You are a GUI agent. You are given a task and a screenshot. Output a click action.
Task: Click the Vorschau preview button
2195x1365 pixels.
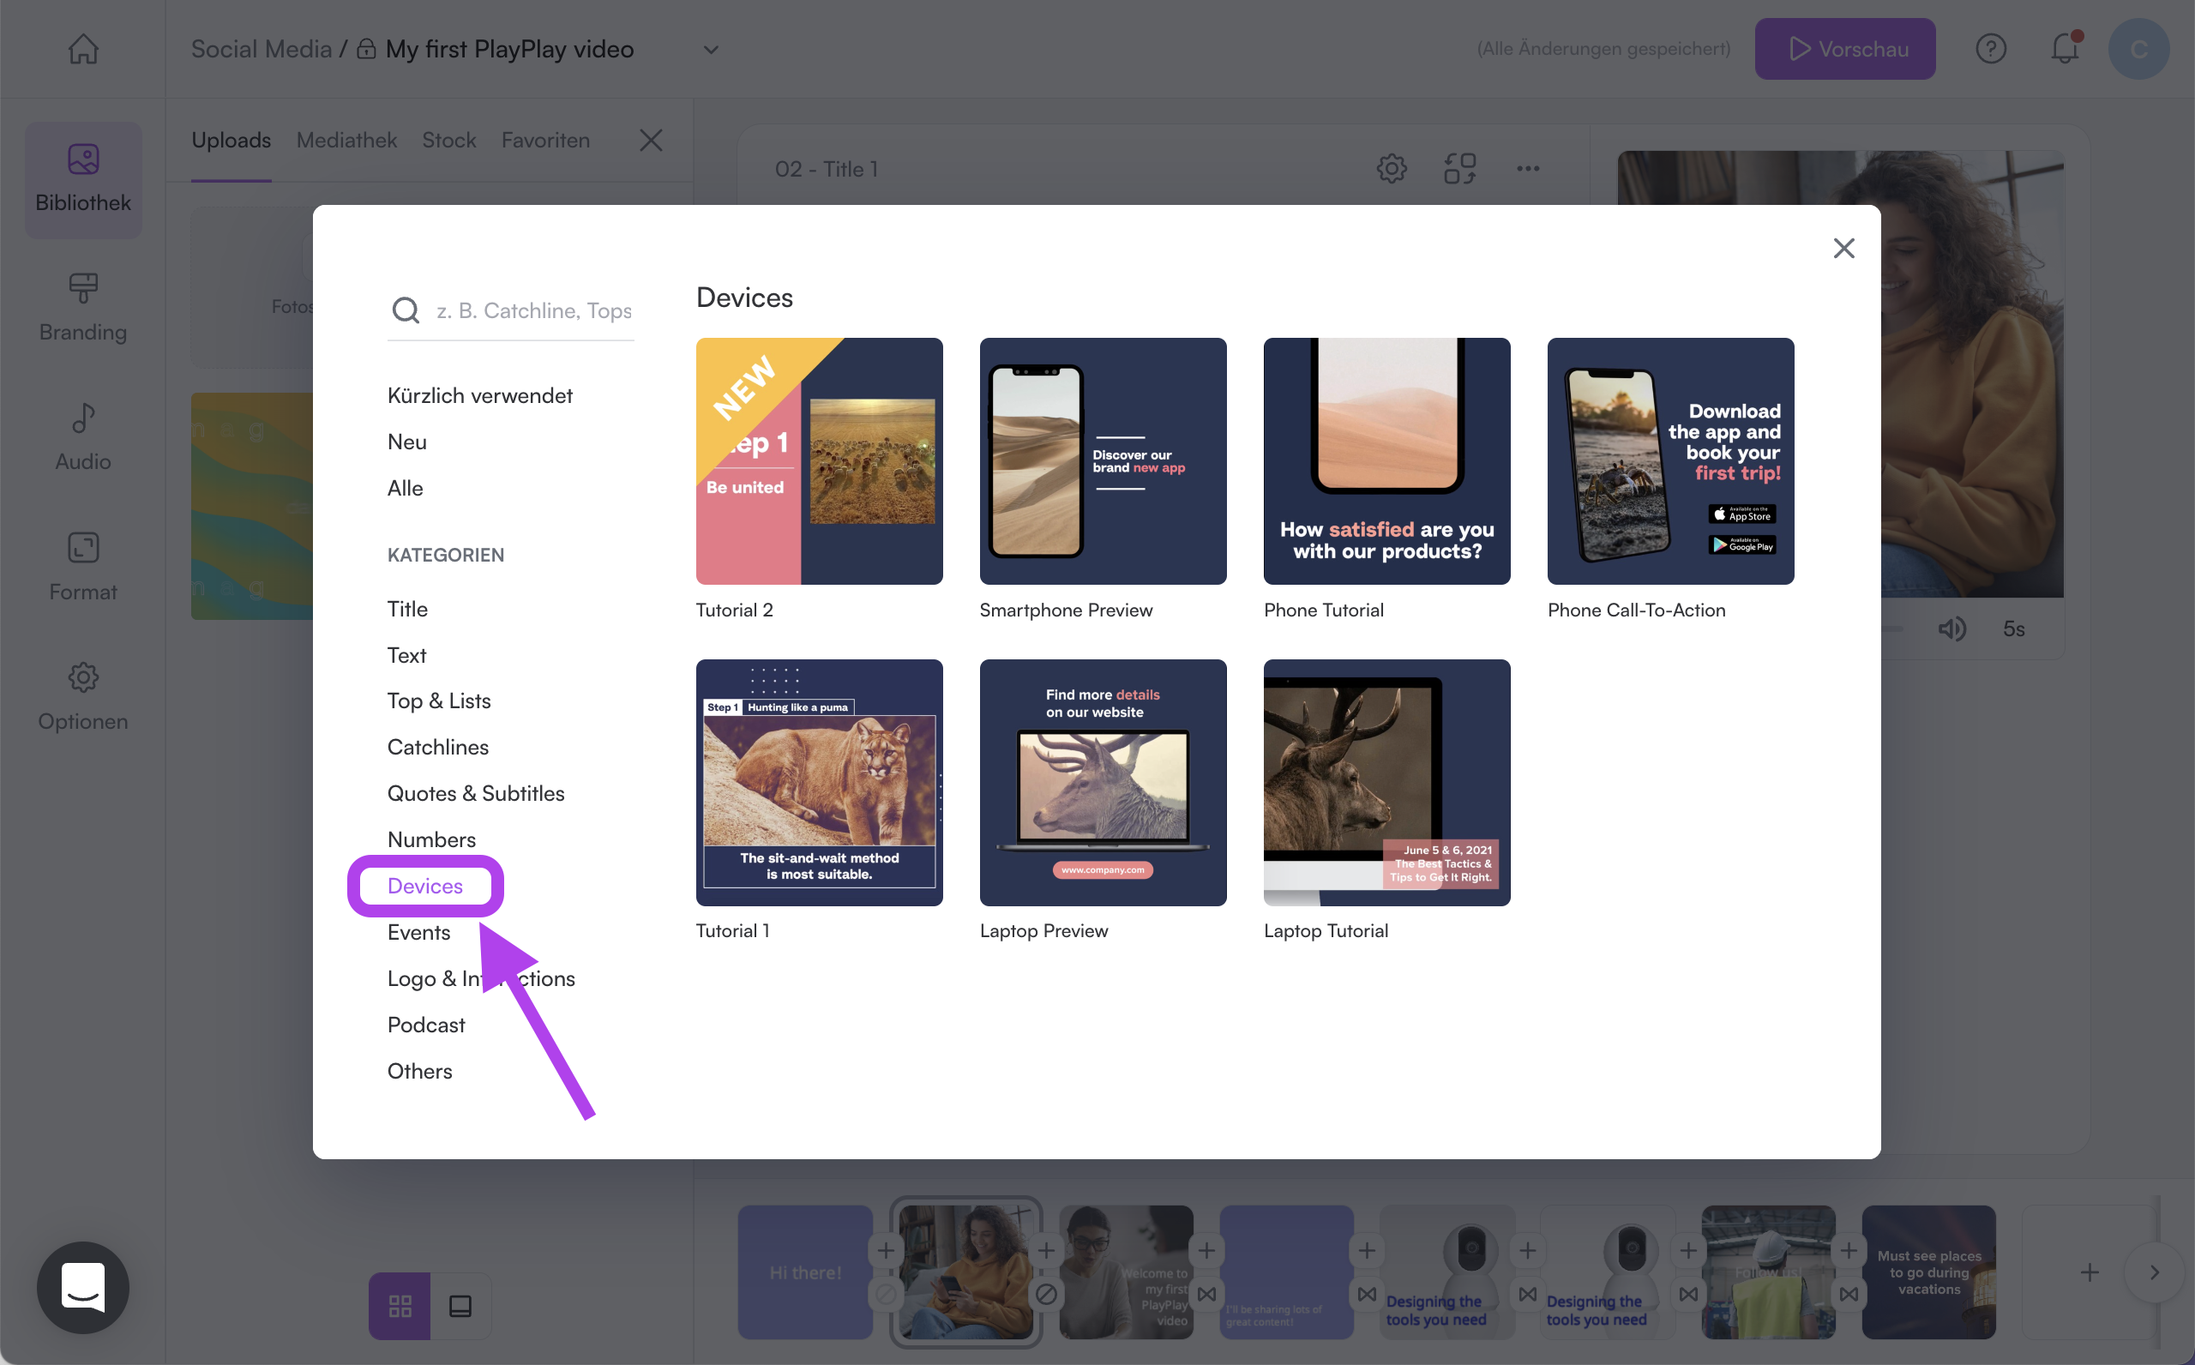[1845, 49]
